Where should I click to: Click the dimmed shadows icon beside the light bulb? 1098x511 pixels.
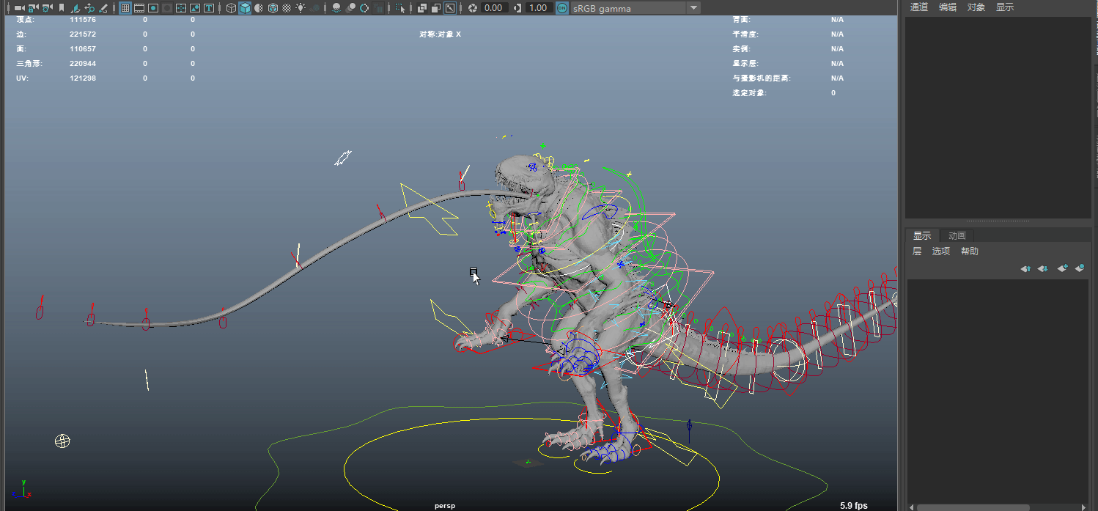(314, 8)
